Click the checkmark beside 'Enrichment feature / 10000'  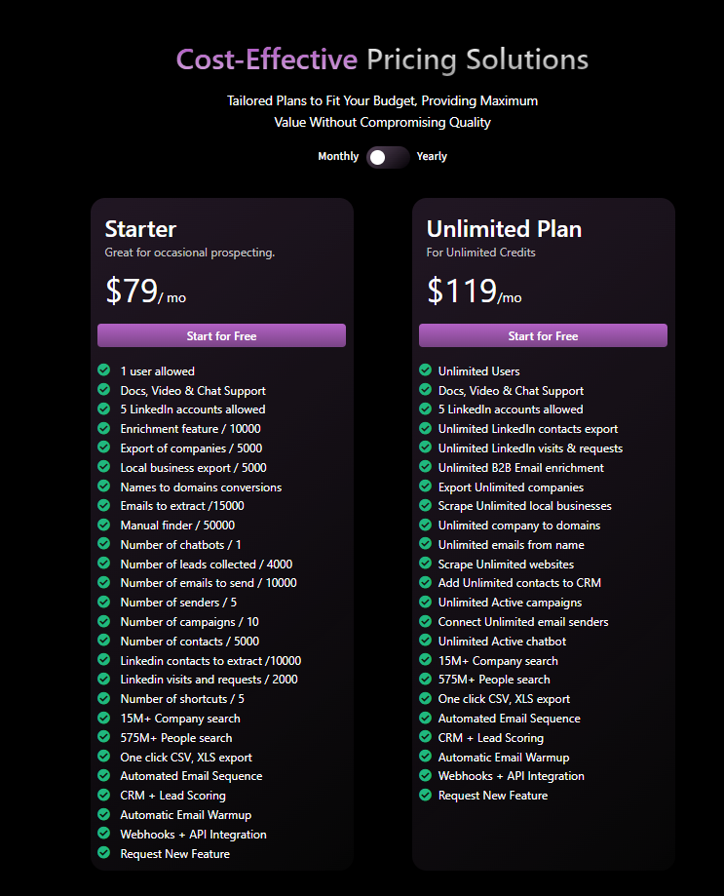(104, 428)
